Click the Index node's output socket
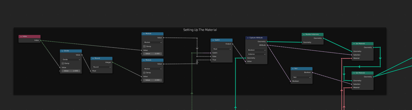Image resolution: width=412 pixels, height=110 pixels. tap(41, 40)
